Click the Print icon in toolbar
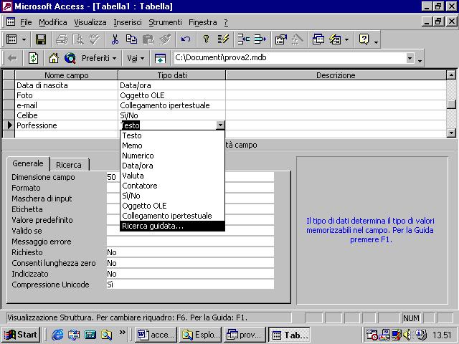459x344 pixels. [x=62, y=39]
